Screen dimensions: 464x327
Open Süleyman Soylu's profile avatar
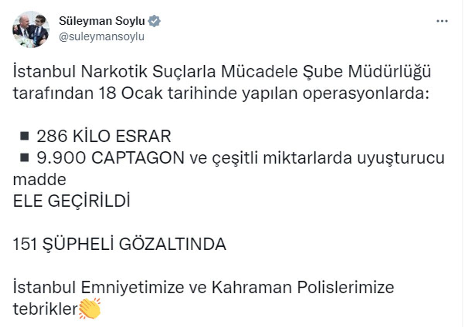click(31, 29)
